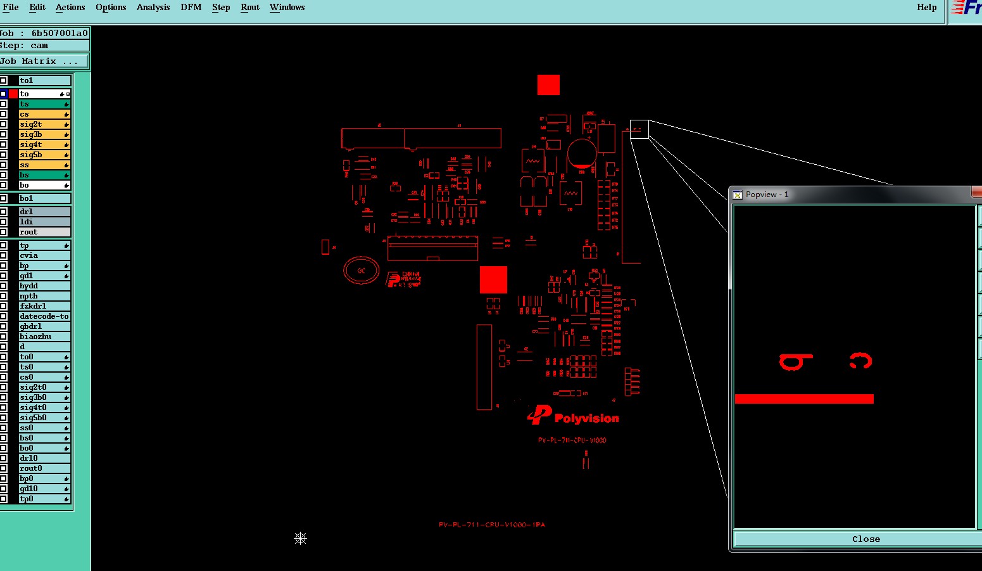
Task: Click the affected-layer hand icon on gd10
Action: 66,489
